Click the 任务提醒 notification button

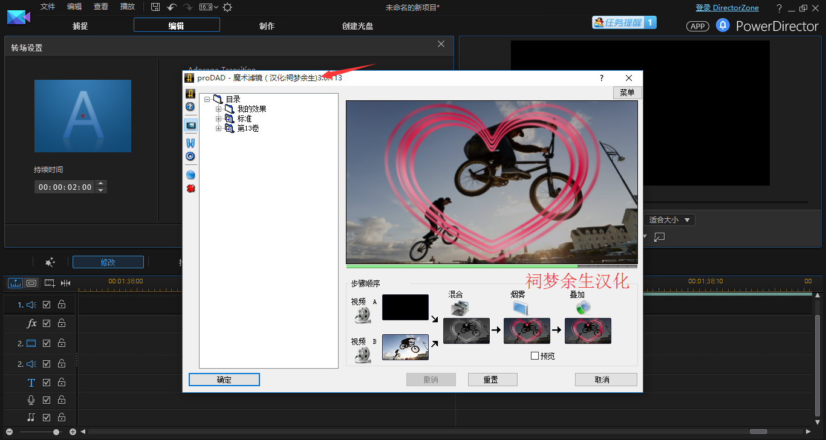[x=624, y=23]
